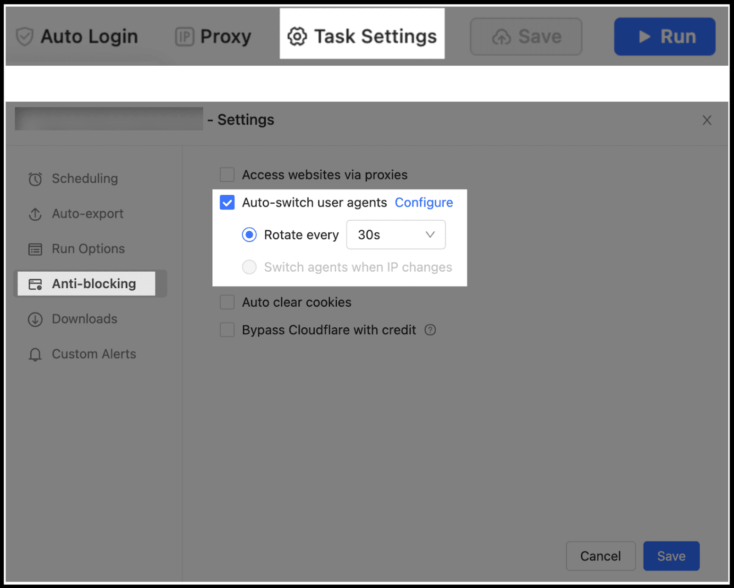Select Switch agents when IP changes
The image size is (734, 588).
(249, 267)
